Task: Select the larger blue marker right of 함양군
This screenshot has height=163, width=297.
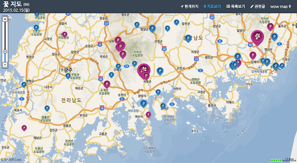Action: coord(152,28)
